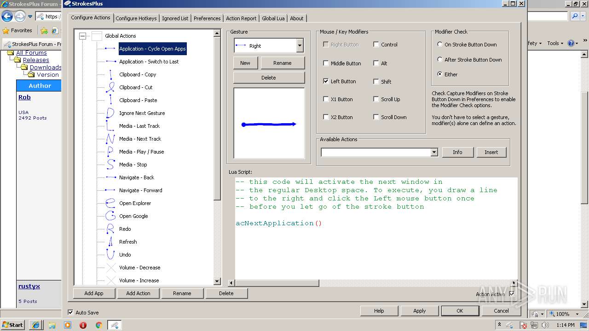Select On Stroke Button Down option
Viewport: 589px width, 331px height.
click(440, 45)
